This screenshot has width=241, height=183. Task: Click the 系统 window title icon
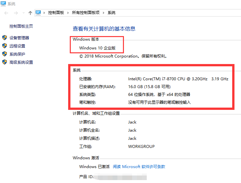point(3,4)
